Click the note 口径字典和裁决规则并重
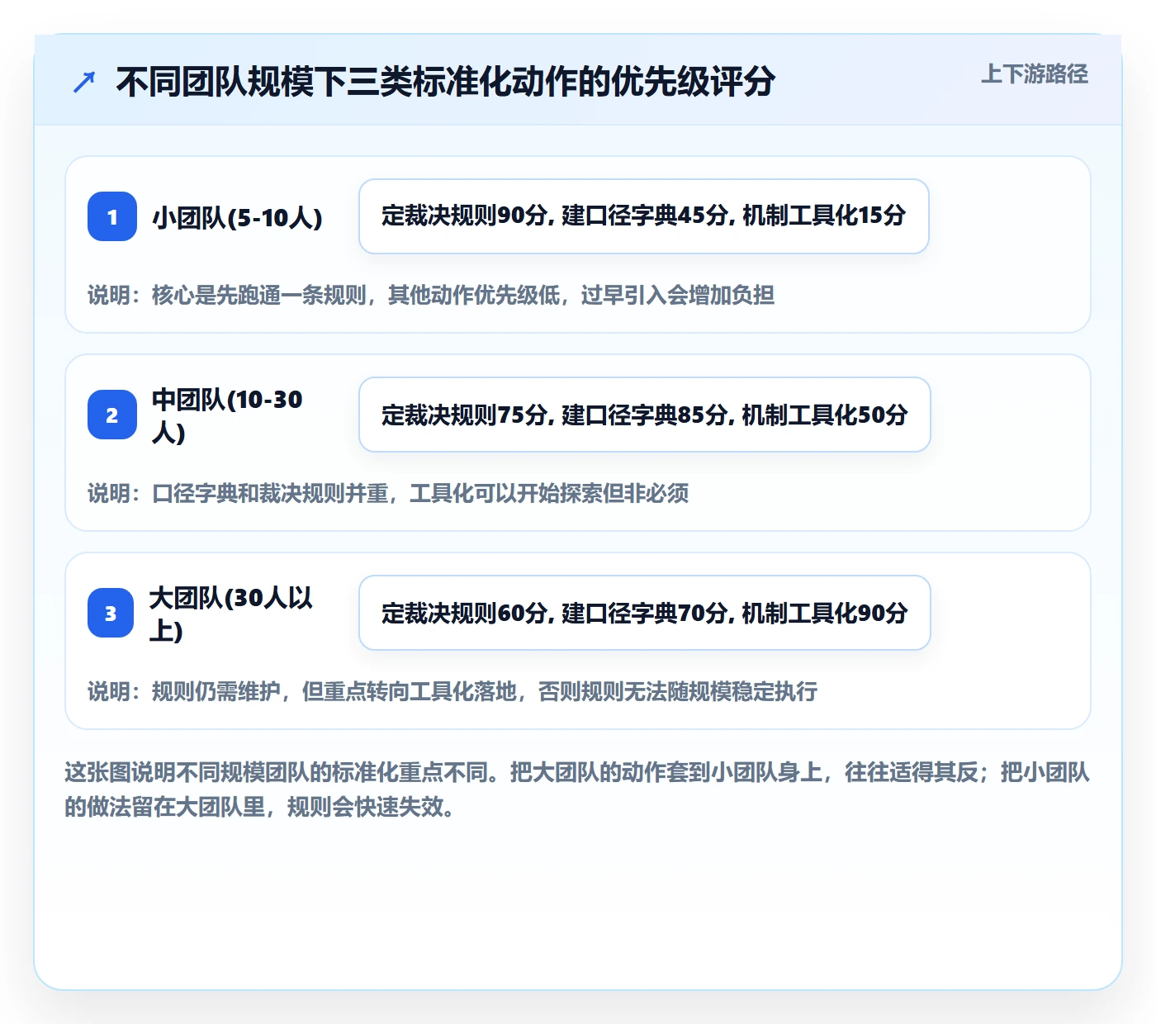Image resolution: width=1156 pixels, height=1024 pixels. [388, 493]
